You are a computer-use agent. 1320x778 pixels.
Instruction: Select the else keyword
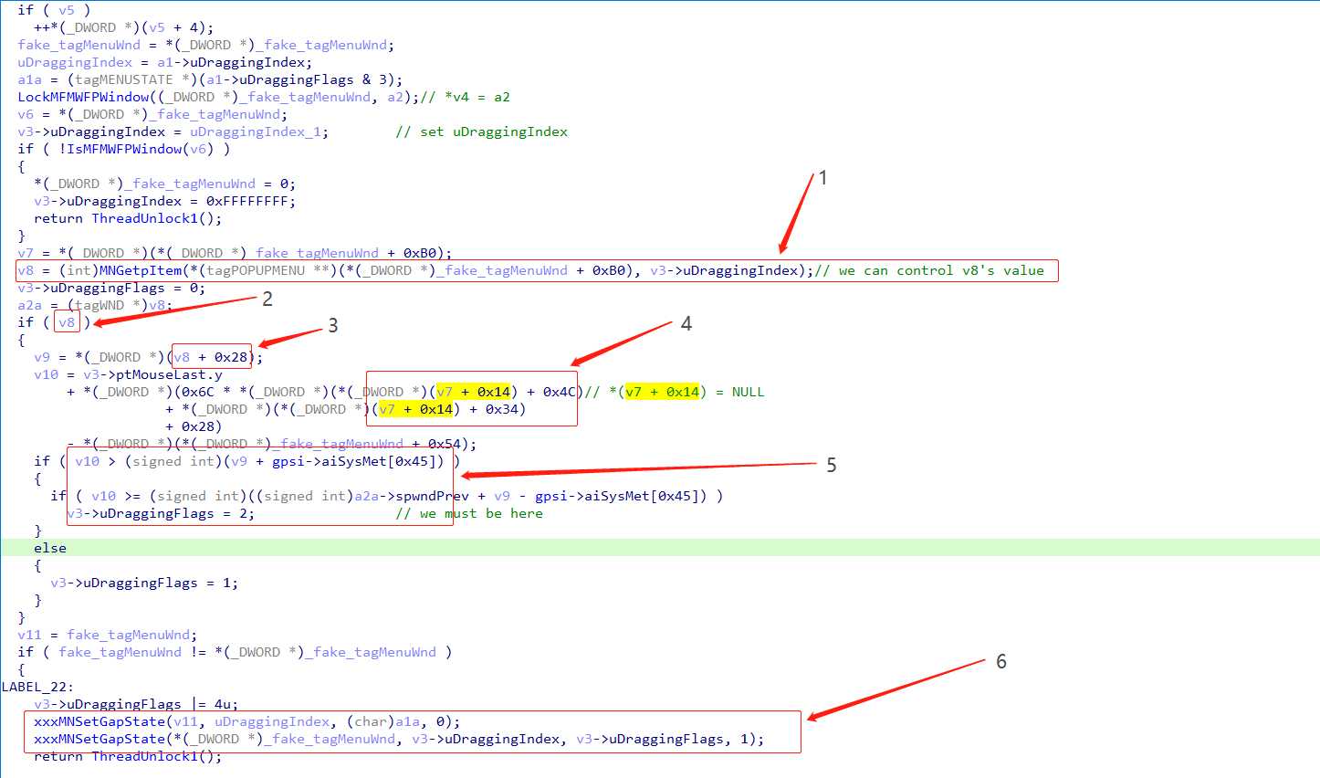(50, 548)
